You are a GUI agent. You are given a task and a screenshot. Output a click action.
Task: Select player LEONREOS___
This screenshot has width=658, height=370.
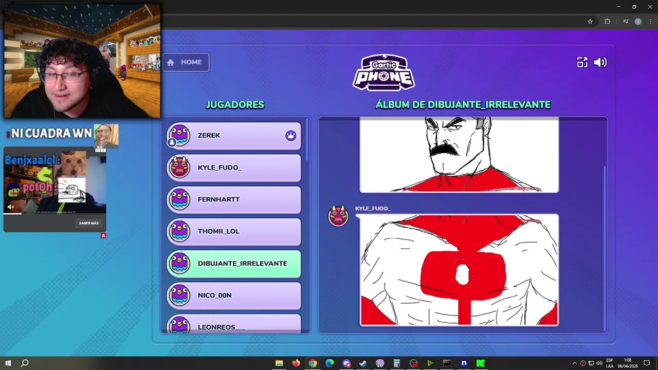pos(234,324)
